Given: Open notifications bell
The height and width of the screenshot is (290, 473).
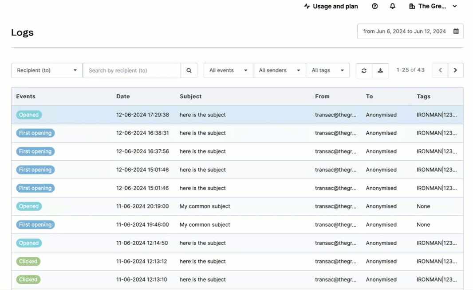Looking at the screenshot, I should pyautogui.click(x=393, y=6).
